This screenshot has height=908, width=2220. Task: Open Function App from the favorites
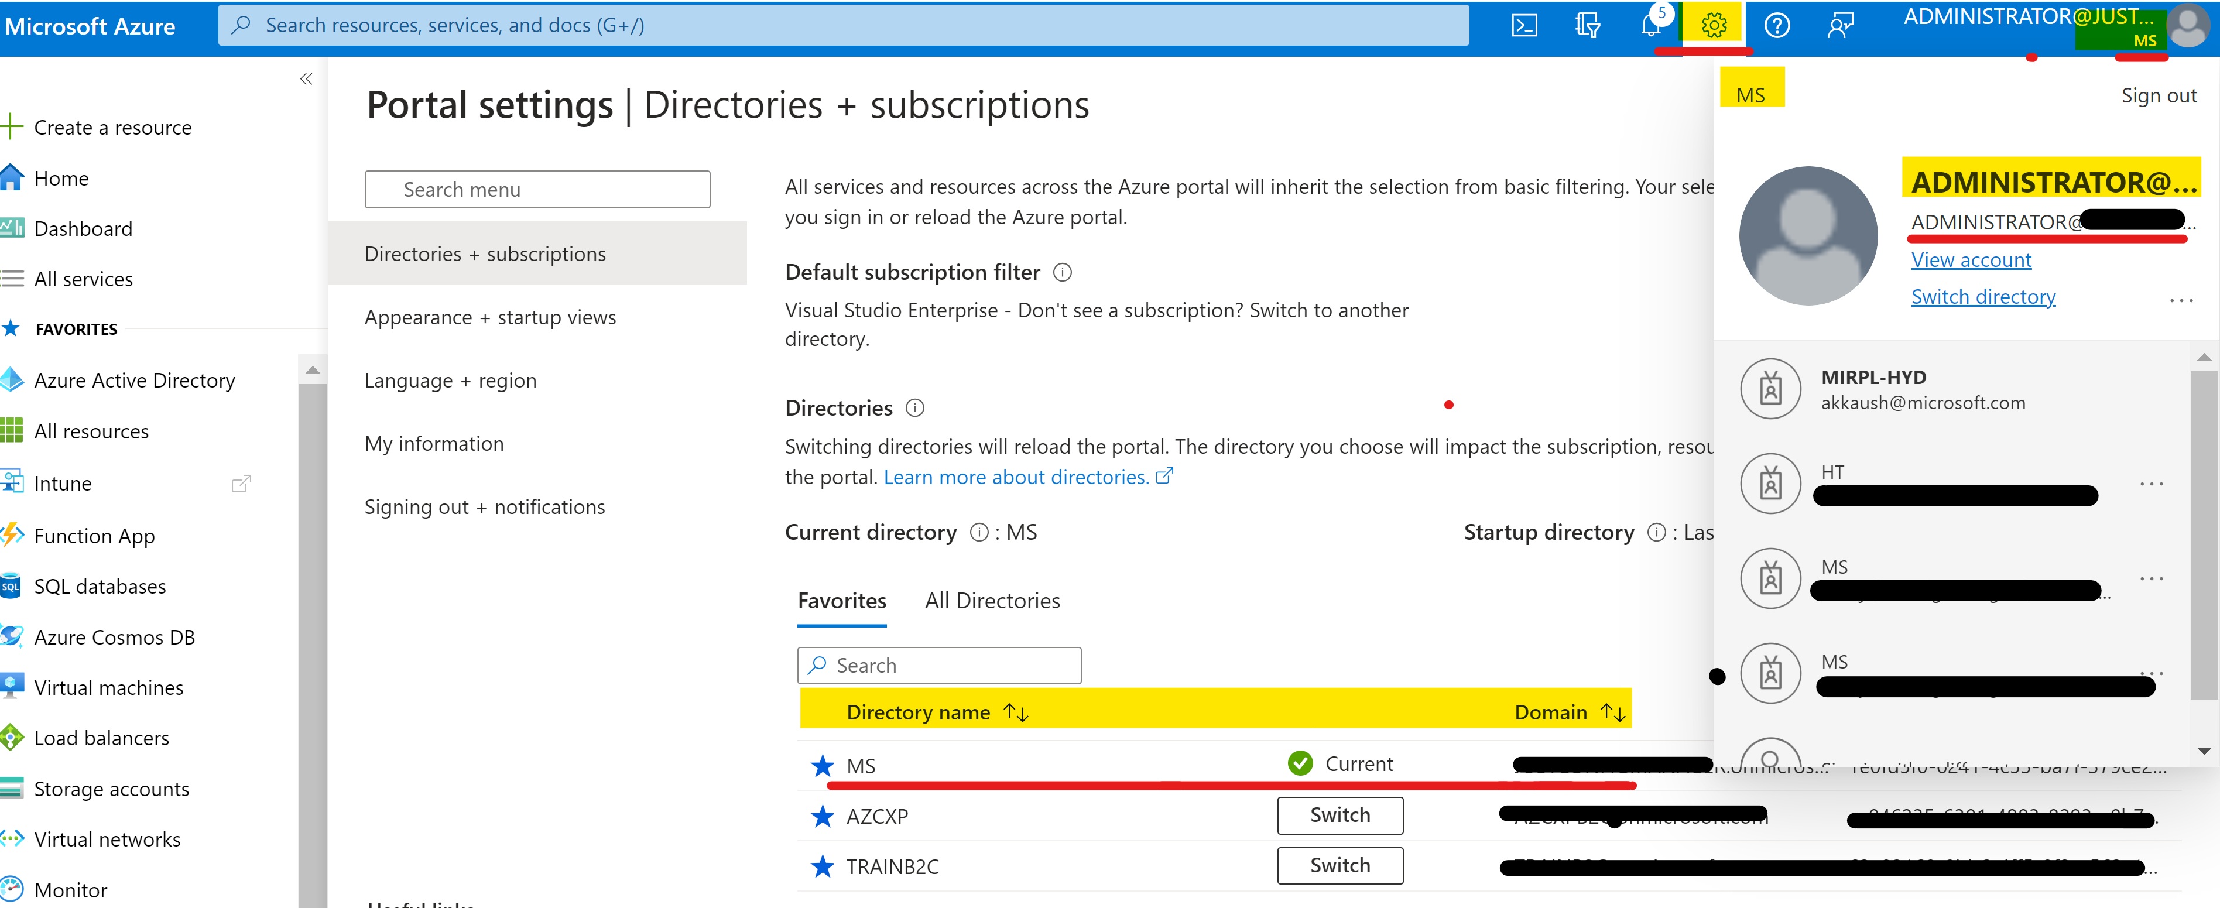click(94, 536)
